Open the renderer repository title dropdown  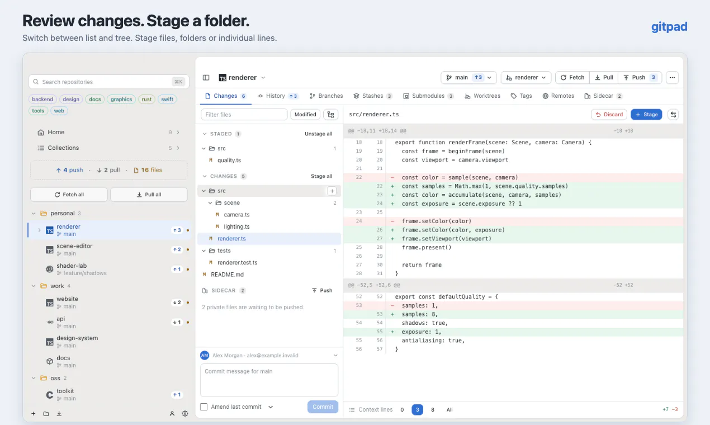[x=242, y=78]
